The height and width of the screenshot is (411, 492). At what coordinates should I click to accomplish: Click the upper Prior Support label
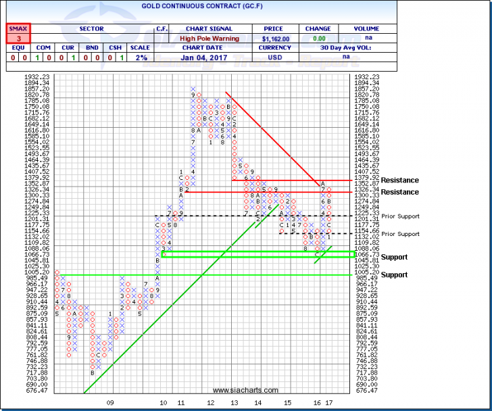coord(399,216)
